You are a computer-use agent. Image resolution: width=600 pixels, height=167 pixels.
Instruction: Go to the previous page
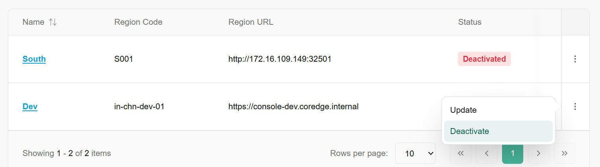487,153
